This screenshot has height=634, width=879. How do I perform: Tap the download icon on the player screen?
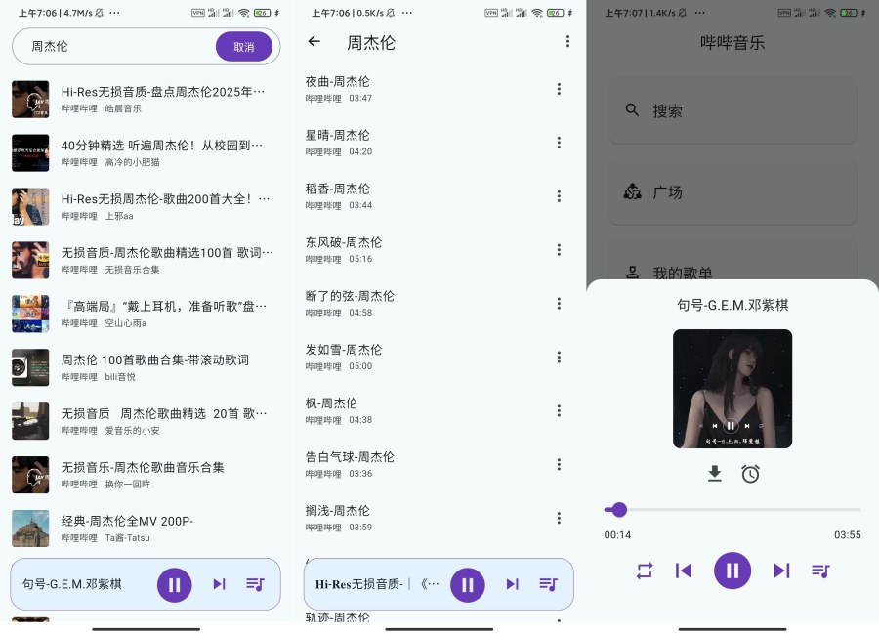click(714, 474)
